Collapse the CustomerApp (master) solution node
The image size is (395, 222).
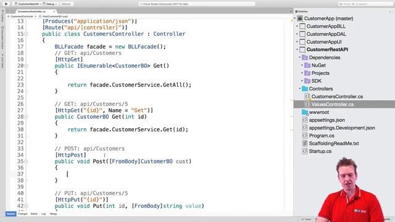tap(295, 18)
